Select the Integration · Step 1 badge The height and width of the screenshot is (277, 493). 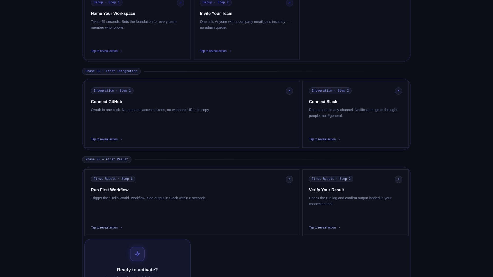pos(112,91)
